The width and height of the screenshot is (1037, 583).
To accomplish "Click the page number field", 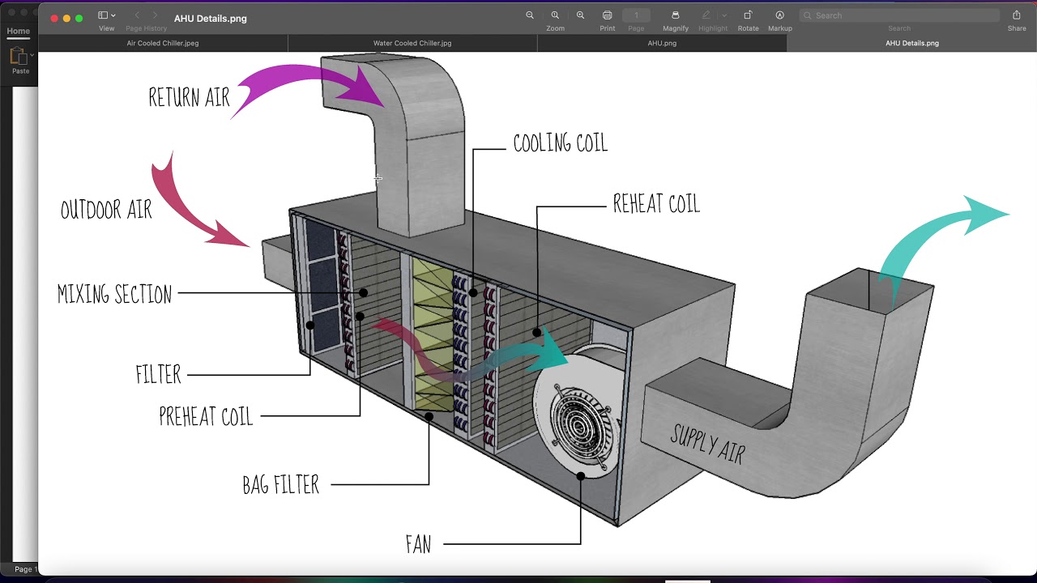I will coord(636,15).
